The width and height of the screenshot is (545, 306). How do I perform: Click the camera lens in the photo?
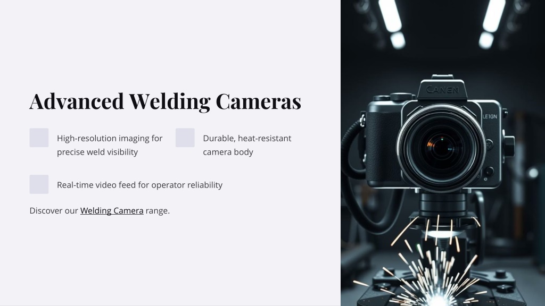pos(441,148)
